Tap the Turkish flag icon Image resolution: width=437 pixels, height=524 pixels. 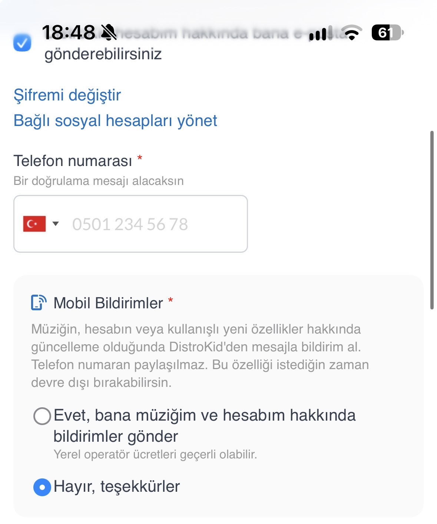34,224
